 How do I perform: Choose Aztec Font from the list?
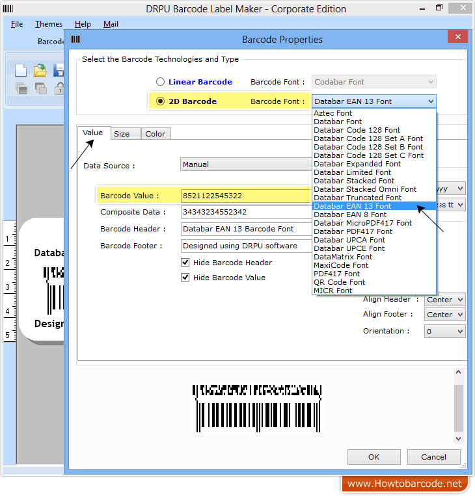click(374, 113)
